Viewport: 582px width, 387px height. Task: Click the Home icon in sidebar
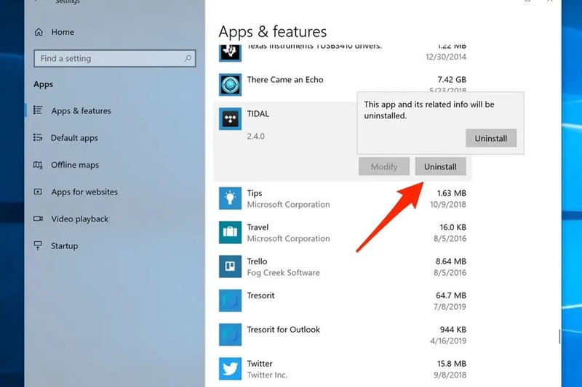tap(39, 32)
